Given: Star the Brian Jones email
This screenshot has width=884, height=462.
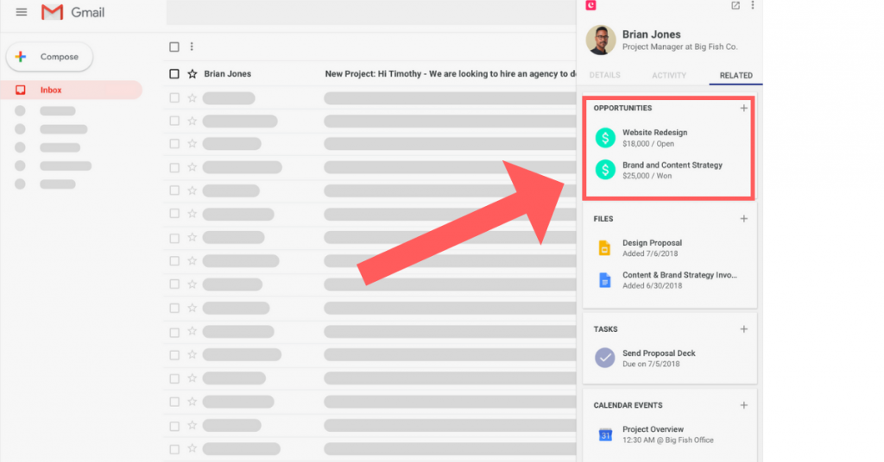Looking at the screenshot, I should tap(193, 74).
